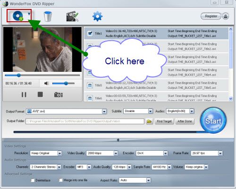The height and width of the screenshot is (189, 236).
Task: Click the trash bin remove icon
Action: (48, 16)
